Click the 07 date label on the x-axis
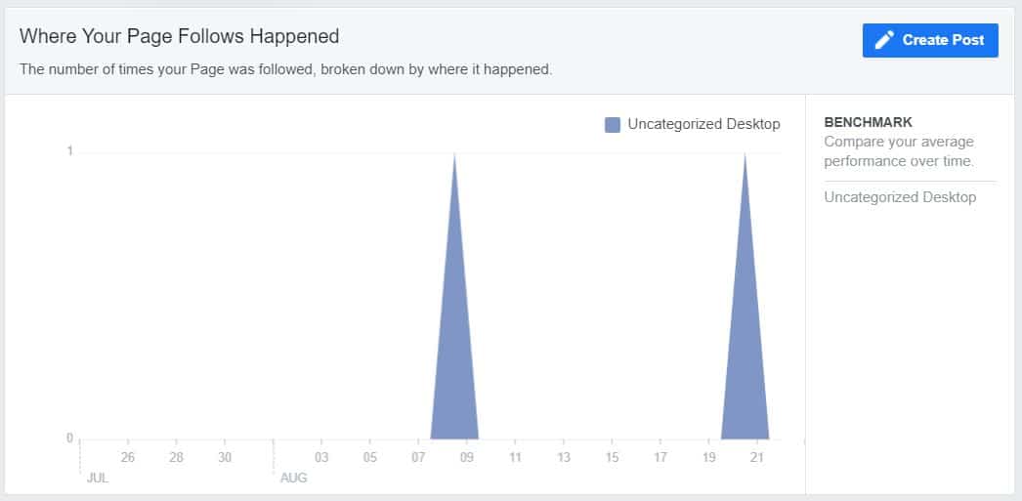The image size is (1022, 501). pyautogui.click(x=418, y=457)
